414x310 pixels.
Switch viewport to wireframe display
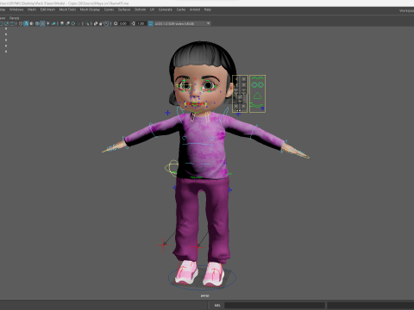click(21, 23)
